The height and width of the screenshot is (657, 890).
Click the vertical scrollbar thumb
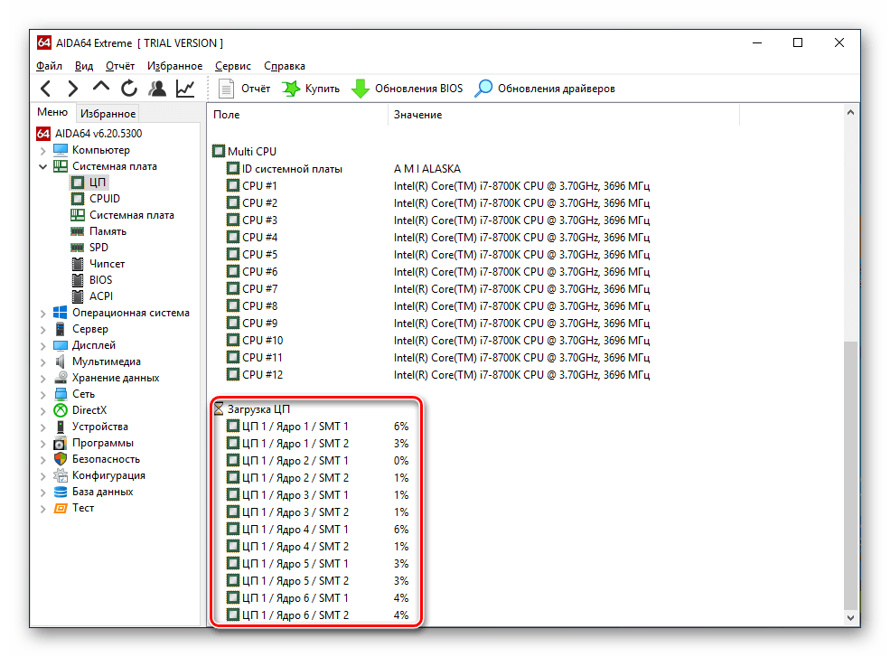click(x=849, y=474)
